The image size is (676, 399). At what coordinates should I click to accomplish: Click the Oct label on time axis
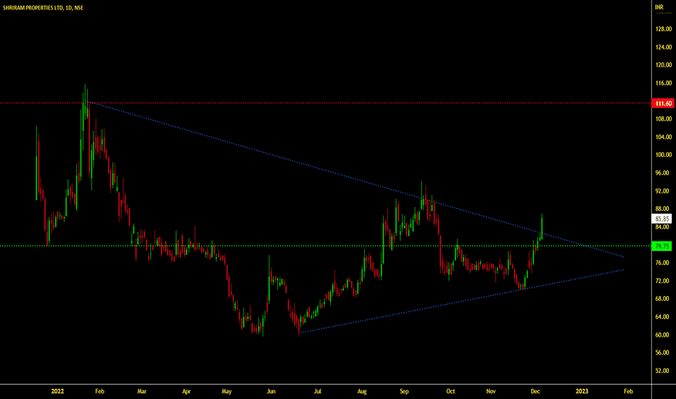pyautogui.click(x=450, y=391)
